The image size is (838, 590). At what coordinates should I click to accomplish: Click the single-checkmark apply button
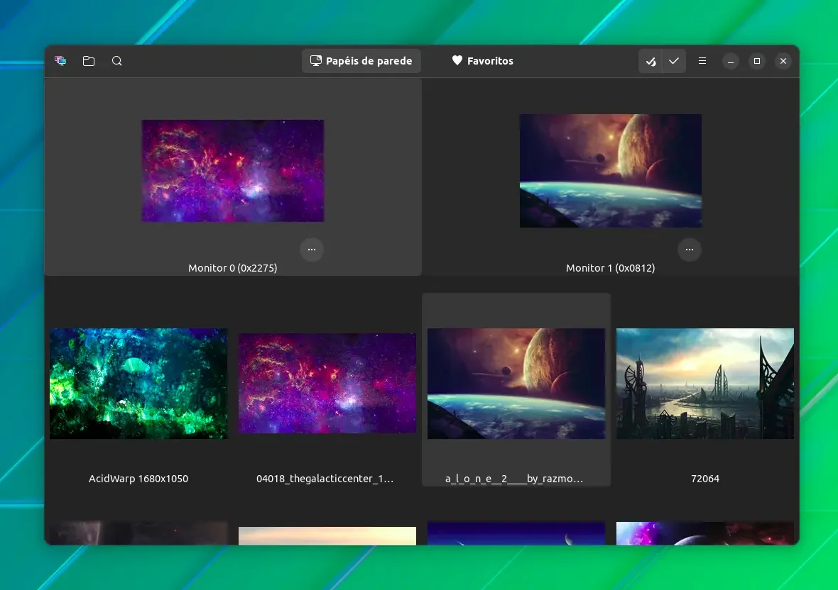point(674,61)
